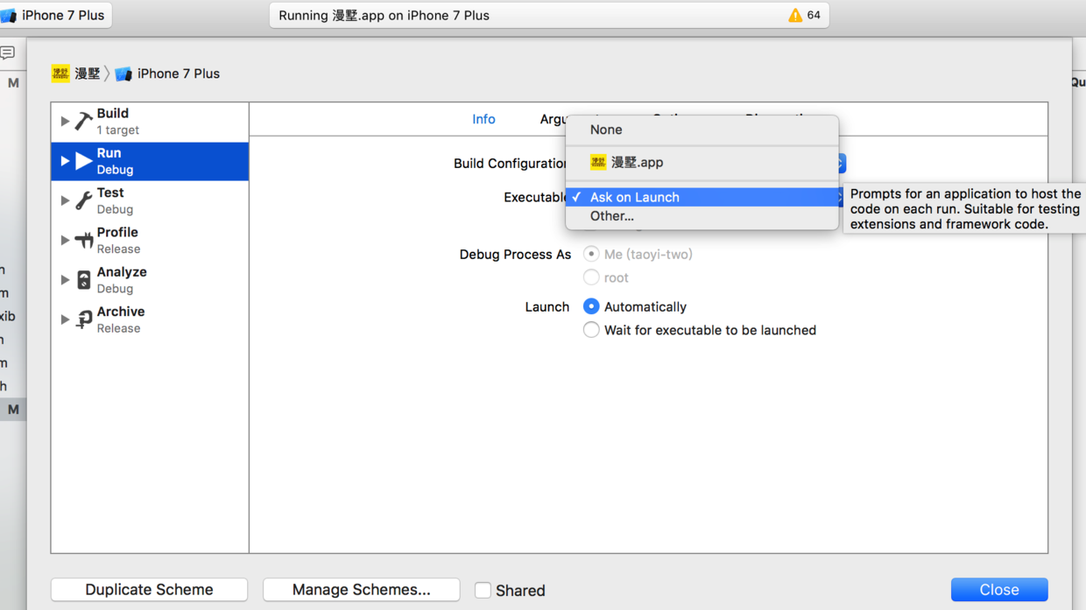Select the Me (taoyi-two) radio button

point(591,254)
